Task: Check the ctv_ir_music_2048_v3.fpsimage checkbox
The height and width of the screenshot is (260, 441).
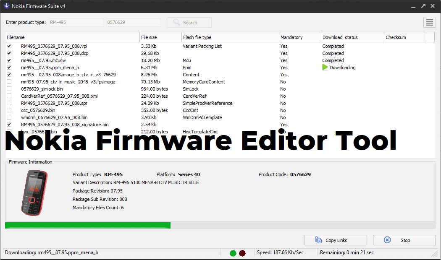Action: pyautogui.click(x=9, y=82)
